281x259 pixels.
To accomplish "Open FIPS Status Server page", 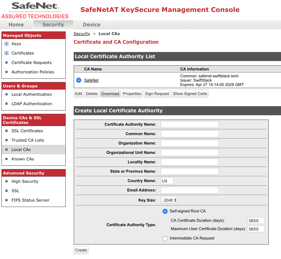I will pos(30,200).
